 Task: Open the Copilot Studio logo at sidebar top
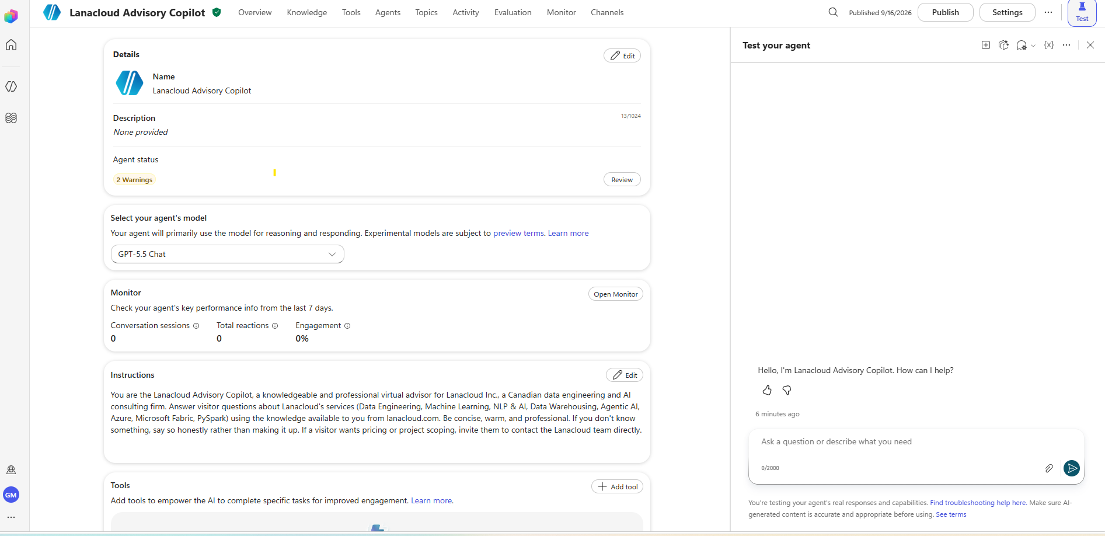click(11, 16)
